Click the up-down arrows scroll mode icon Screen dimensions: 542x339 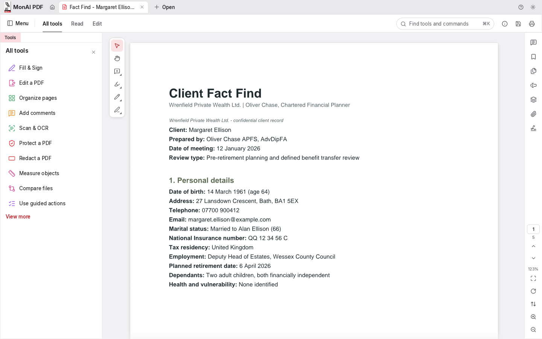point(533,304)
